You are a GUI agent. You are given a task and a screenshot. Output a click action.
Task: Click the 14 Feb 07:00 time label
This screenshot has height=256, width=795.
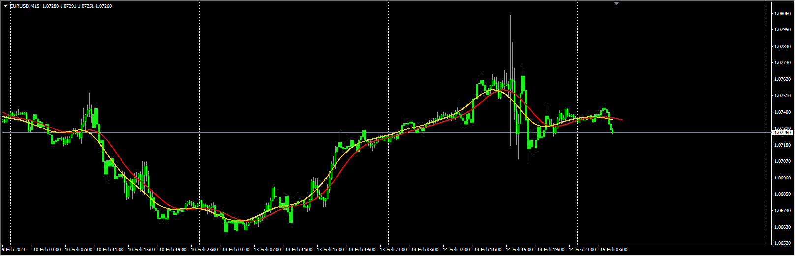[457, 250]
